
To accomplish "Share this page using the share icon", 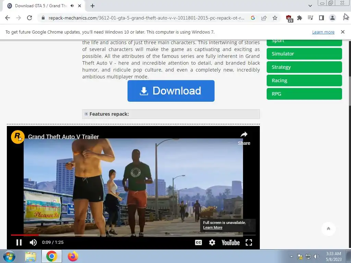I will [264, 18].
